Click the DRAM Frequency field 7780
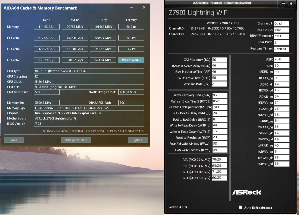Image resolution: width=299 pixels, height=215 pixels. pyautogui.click(x=281, y=36)
